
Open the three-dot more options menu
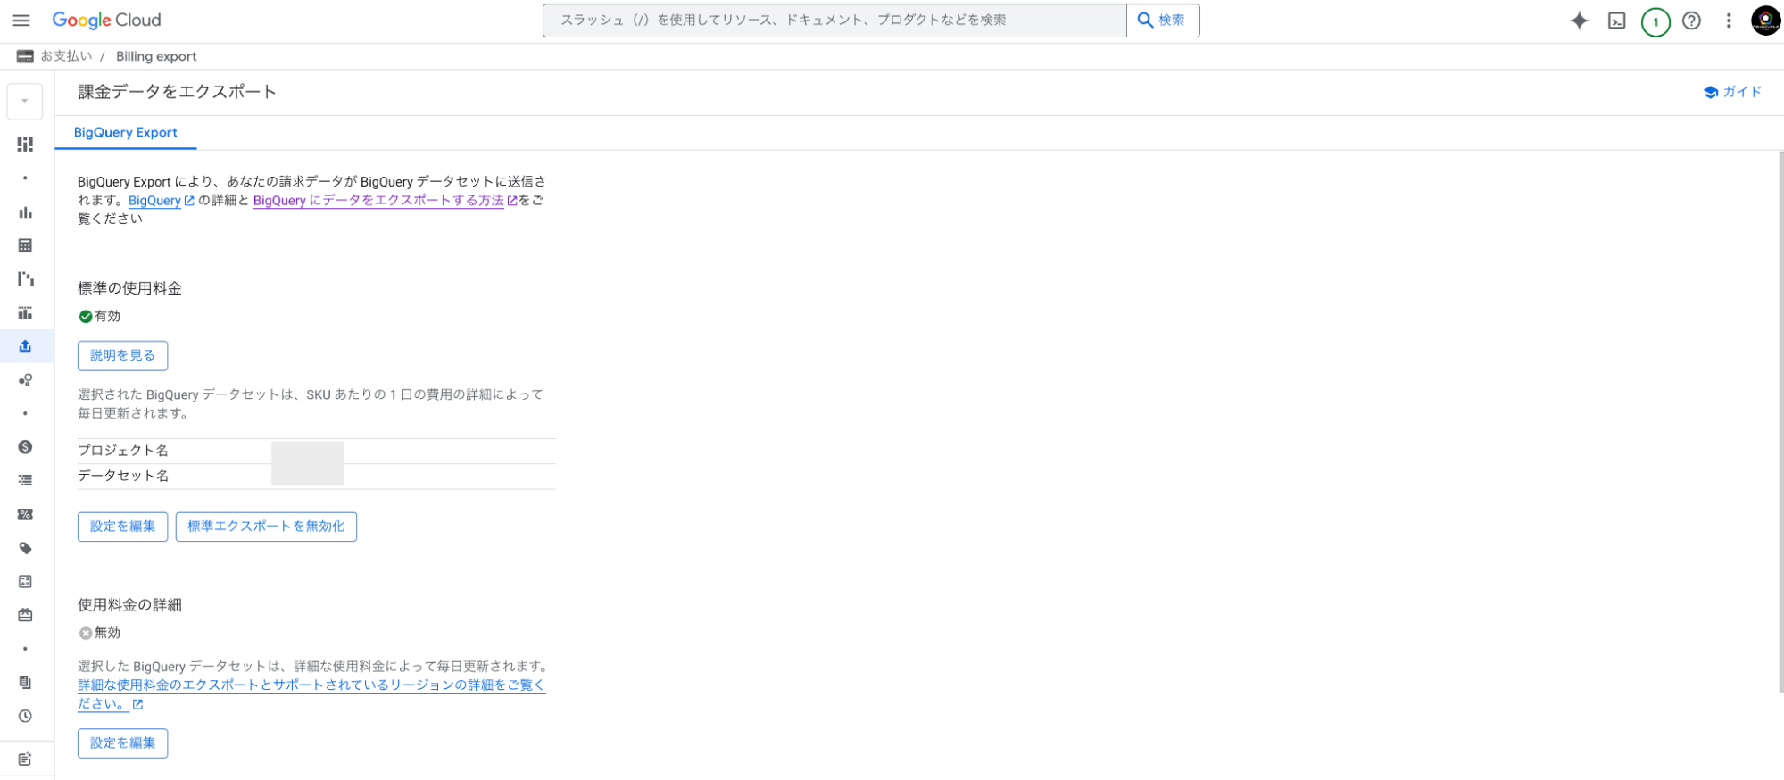point(1728,21)
